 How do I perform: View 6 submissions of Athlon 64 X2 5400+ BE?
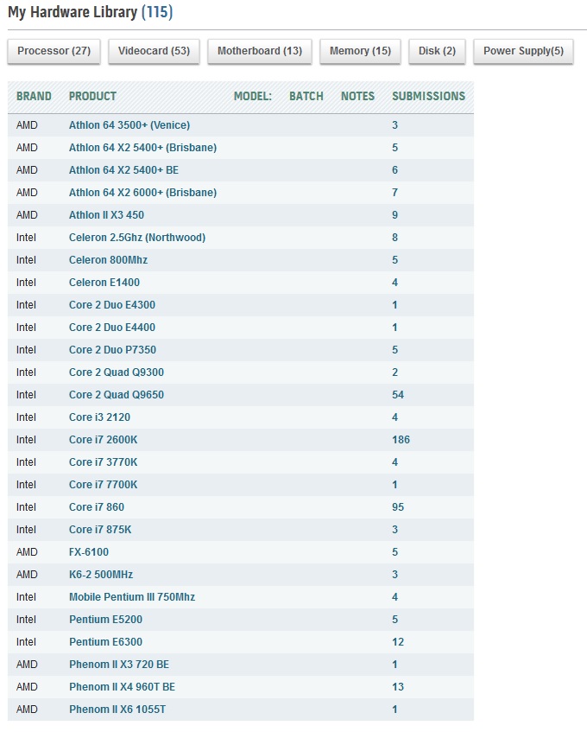click(394, 170)
